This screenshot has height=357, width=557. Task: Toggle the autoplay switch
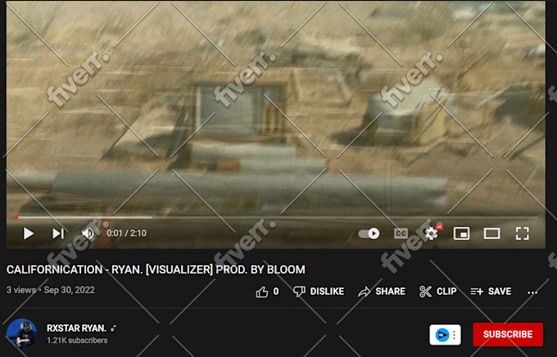click(369, 233)
